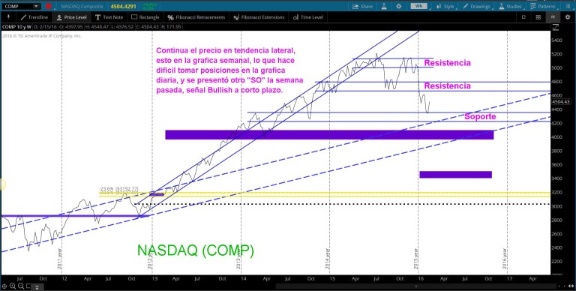576x291 pixels.
Task: Switch to four-chart grid layout icon
Action: [538, 17]
